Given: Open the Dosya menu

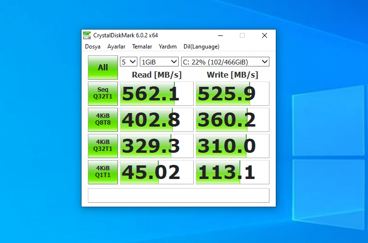Looking at the screenshot, I should pyautogui.click(x=93, y=47).
